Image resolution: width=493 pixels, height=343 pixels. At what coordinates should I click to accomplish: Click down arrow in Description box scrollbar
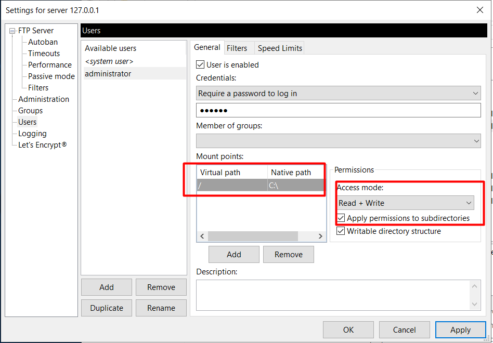474,304
